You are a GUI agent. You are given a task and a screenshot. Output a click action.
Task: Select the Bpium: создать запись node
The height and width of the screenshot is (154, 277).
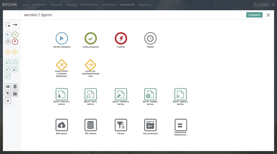click(x=150, y=94)
